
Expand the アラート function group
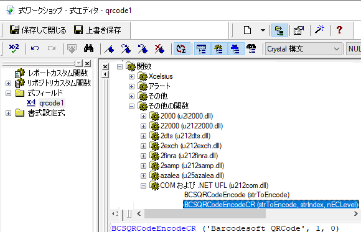point(131,86)
